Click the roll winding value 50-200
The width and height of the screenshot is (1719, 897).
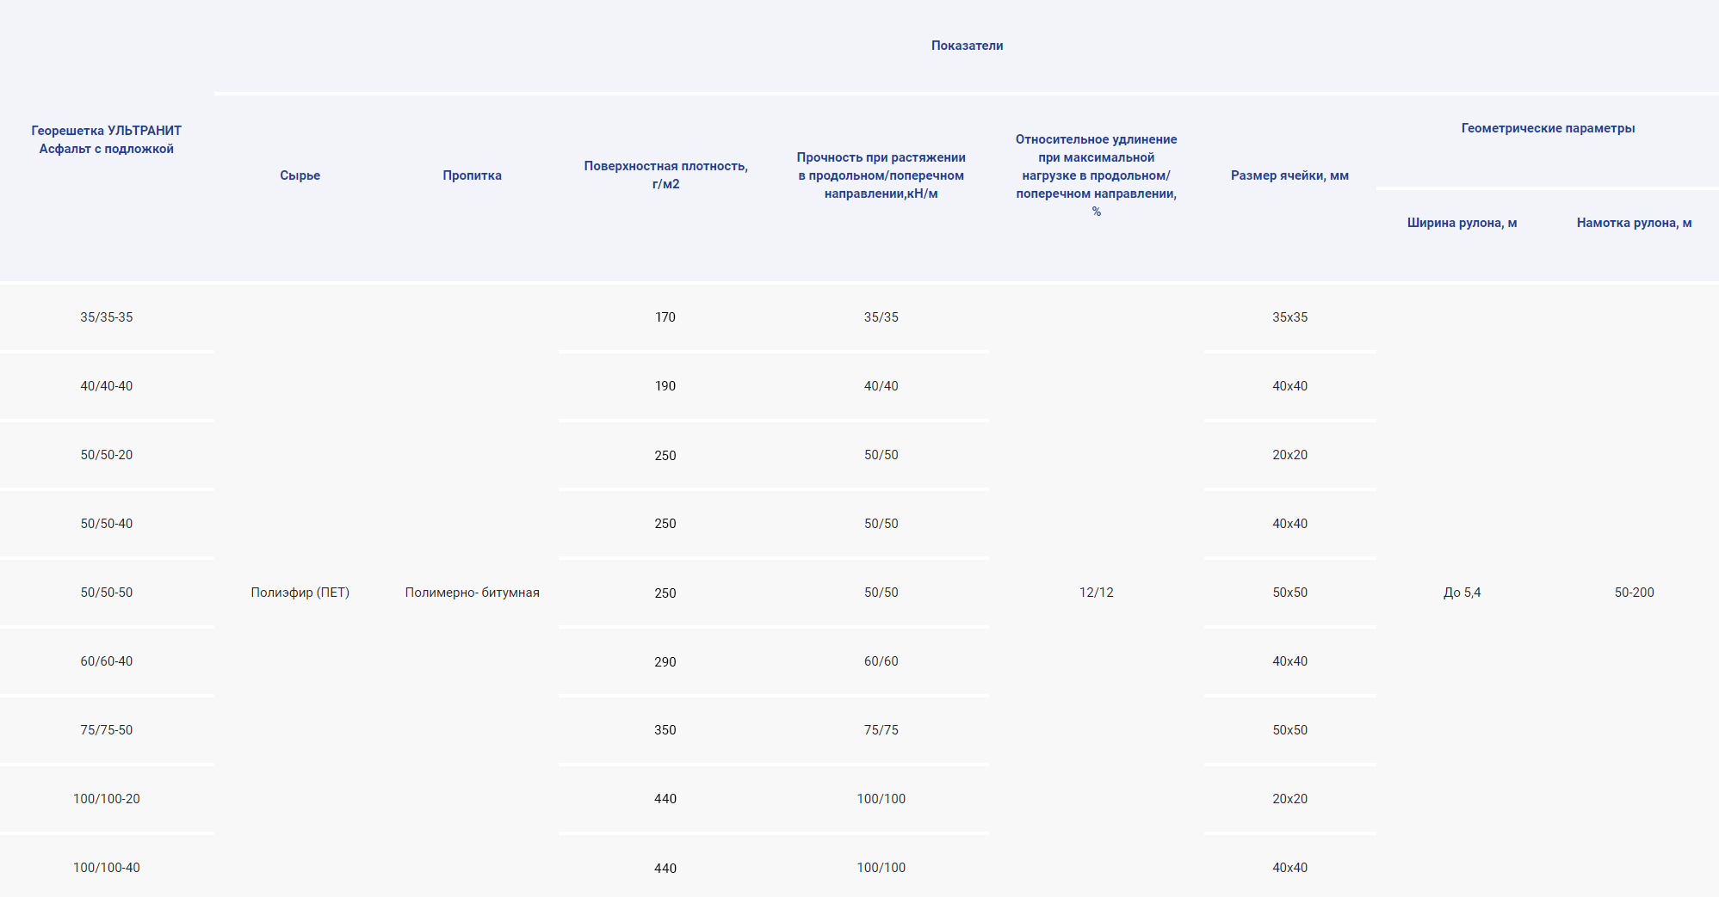1634,593
